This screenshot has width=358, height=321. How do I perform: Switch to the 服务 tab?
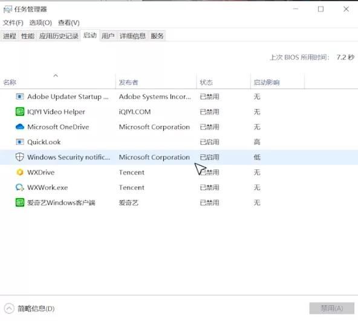157,36
